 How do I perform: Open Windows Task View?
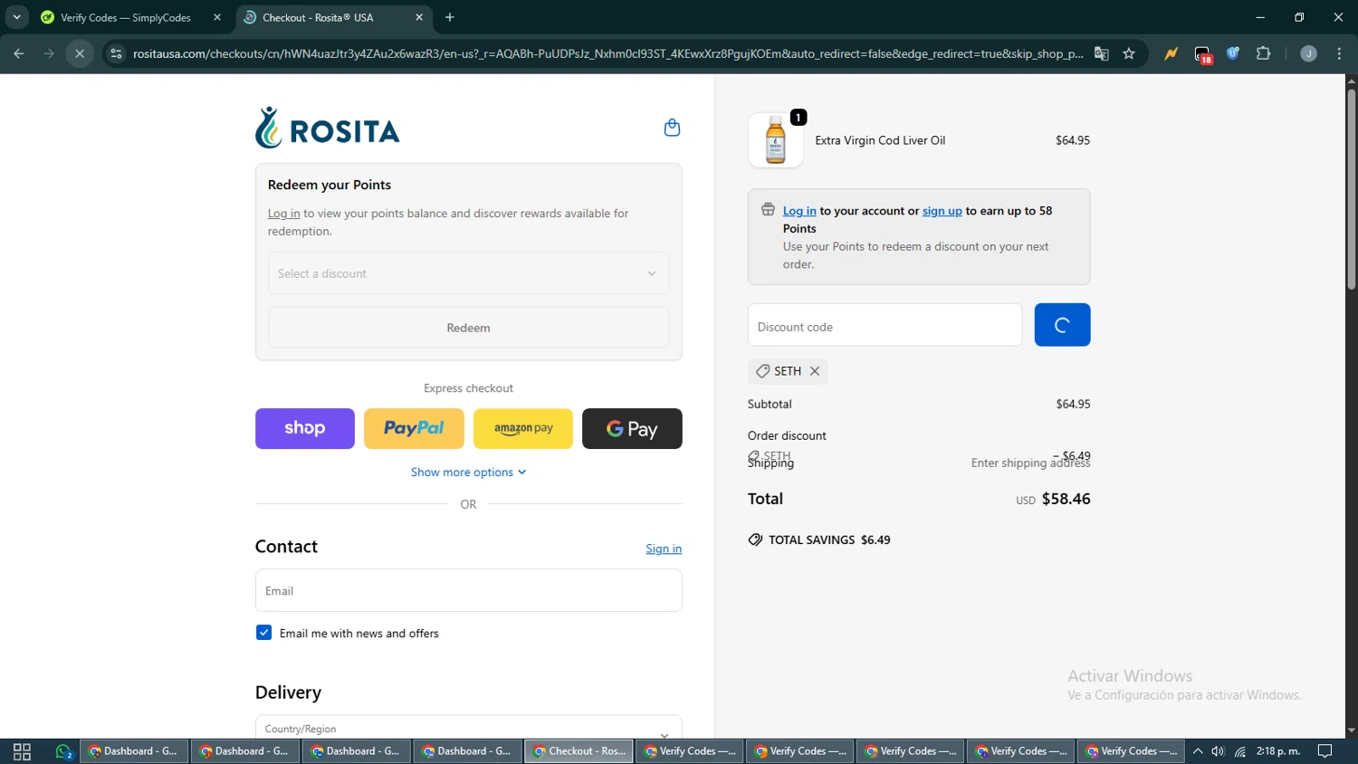click(22, 751)
